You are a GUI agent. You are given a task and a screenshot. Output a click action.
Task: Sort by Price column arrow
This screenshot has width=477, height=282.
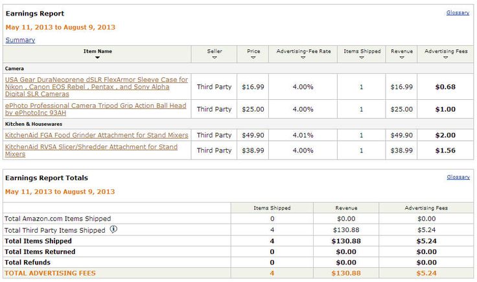pyautogui.click(x=253, y=58)
